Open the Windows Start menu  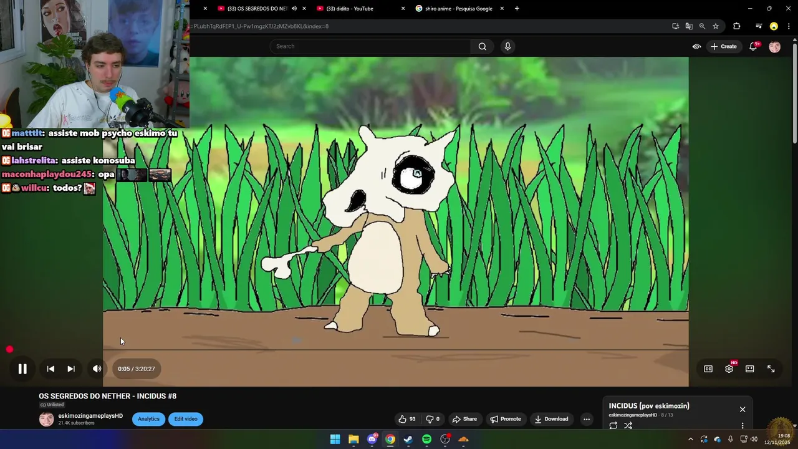click(335, 439)
